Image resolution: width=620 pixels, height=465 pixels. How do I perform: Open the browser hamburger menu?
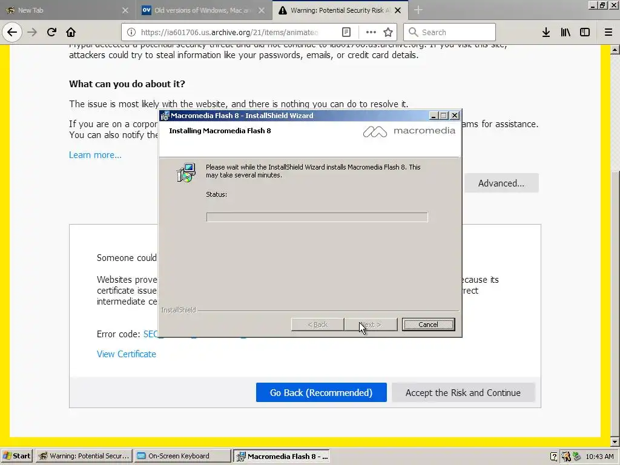tap(608, 32)
